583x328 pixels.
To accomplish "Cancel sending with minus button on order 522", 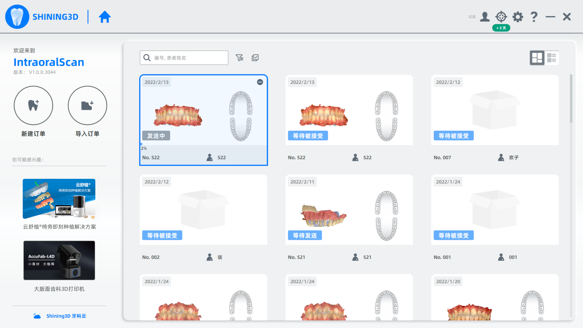I will click(x=260, y=82).
